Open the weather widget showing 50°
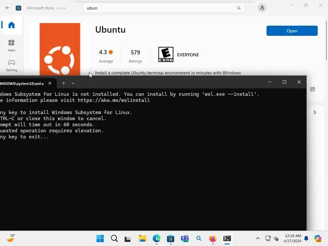 [11, 238]
